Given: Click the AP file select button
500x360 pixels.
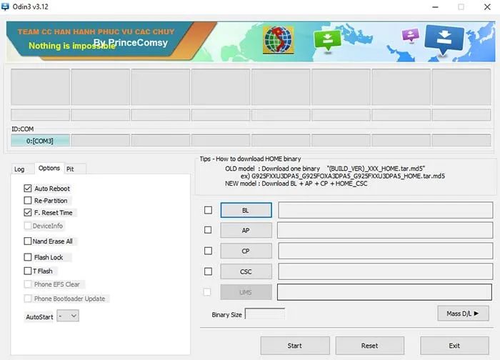Looking at the screenshot, I should [x=246, y=231].
